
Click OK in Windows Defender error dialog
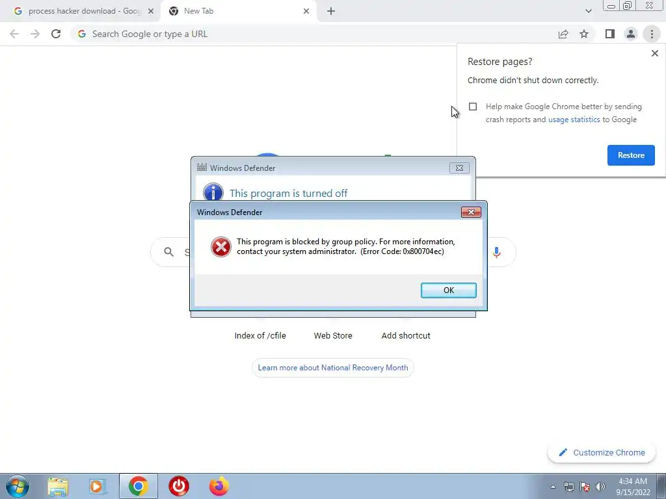tap(449, 290)
